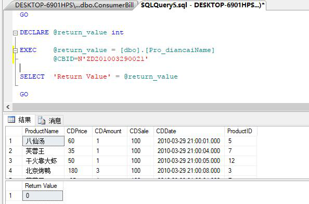The image size is (309, 204).
Task: Click the cell containing 北京烤鸭
Action: pos(43,171)
